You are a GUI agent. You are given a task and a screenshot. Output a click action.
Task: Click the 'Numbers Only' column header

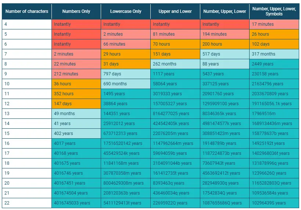pos(76,11)
